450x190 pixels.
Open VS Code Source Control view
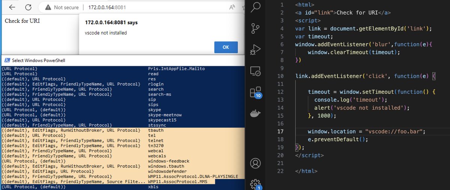[x=255, y=28]
